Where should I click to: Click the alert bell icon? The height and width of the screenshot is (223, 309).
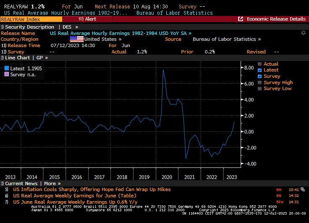303,33
